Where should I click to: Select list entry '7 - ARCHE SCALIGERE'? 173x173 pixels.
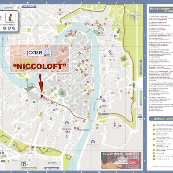[x=158, y=60]
